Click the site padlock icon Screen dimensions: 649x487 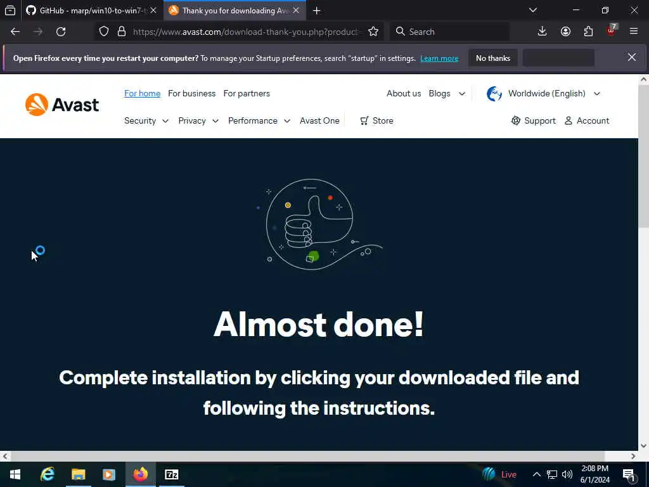[122, 32]
